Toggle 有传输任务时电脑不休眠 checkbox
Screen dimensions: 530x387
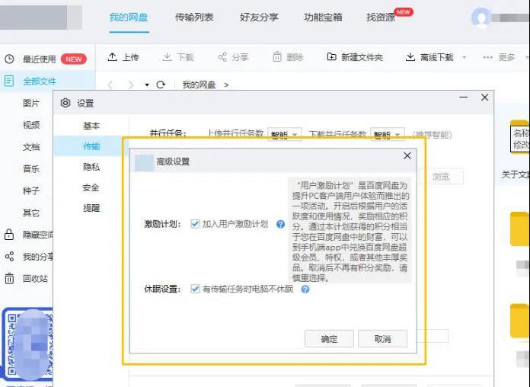click(x=195, y=289)
